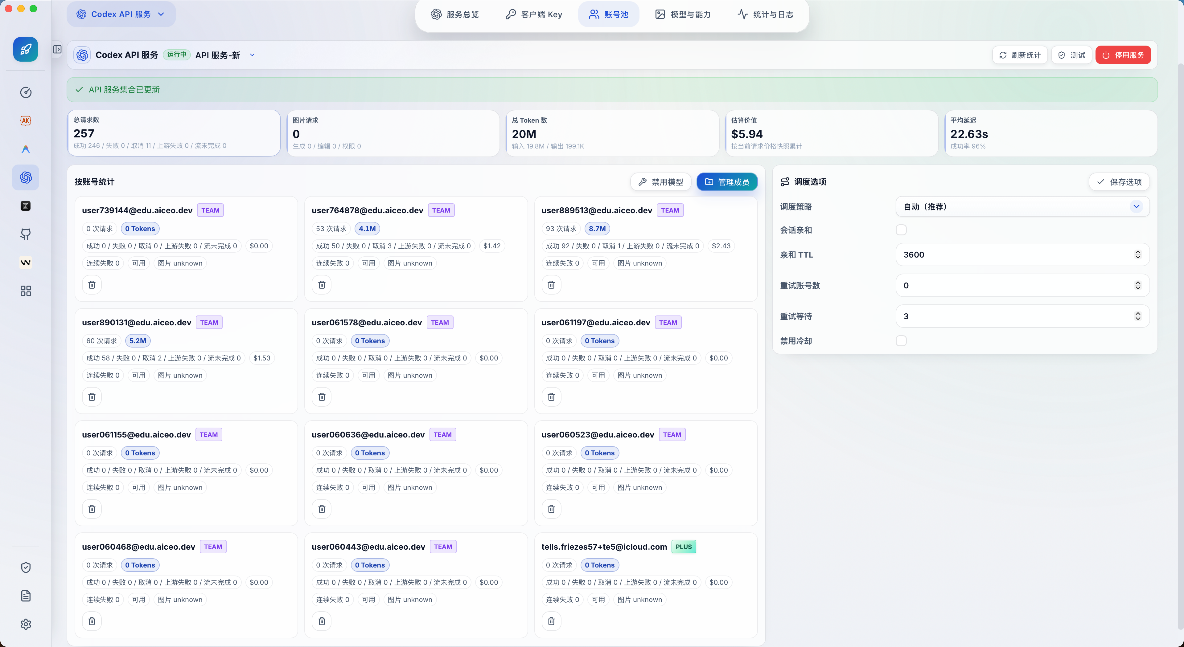Viewport: 1184px width, 647px height.
Task: Open the 调度策略 dropdown showing 自动（推荐）
Action: 1022,207
